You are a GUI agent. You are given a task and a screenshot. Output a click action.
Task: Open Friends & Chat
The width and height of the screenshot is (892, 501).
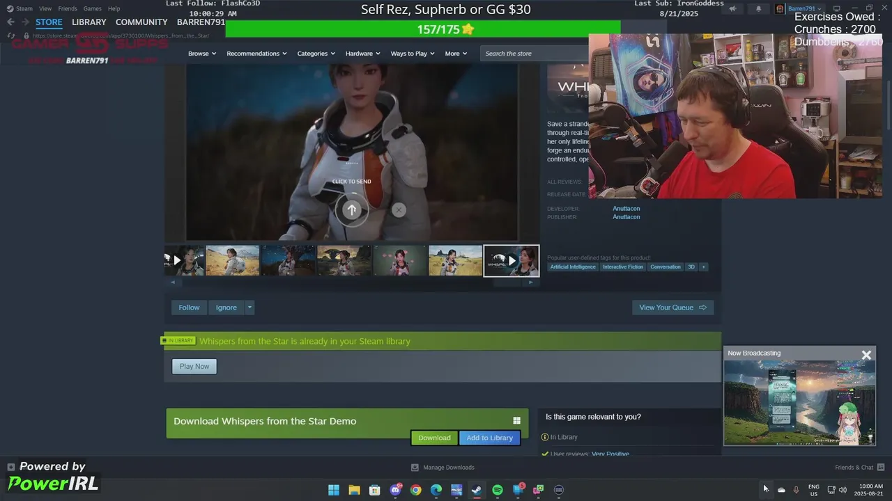pos(859,468)
